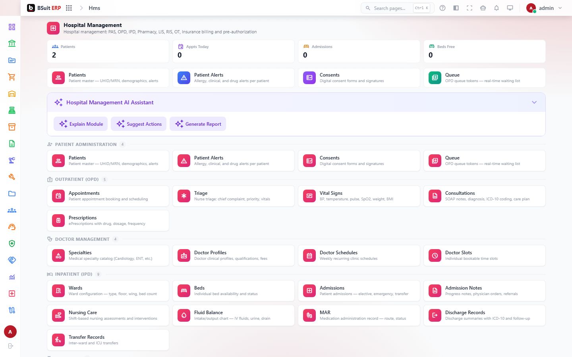Viewport: 572px width, 357px height.
Task: Open the orange wrench maintenance icon
Action: (12, 177)
